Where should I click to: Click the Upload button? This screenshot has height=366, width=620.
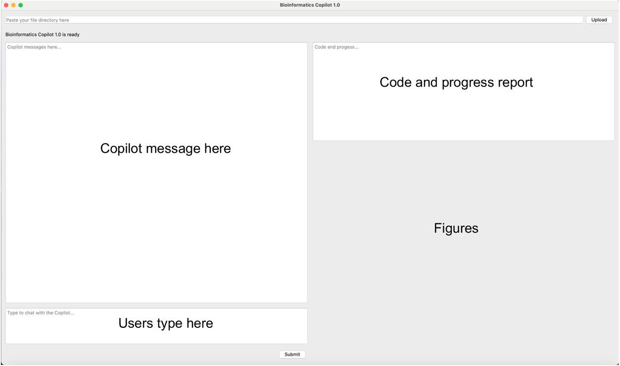pyautogui.click(x=599, y=20)
